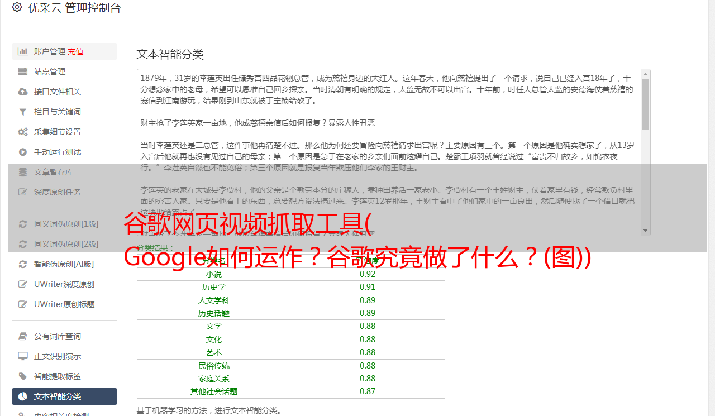Click the play icon beside 手动运行测试

[x=23, y=152]
